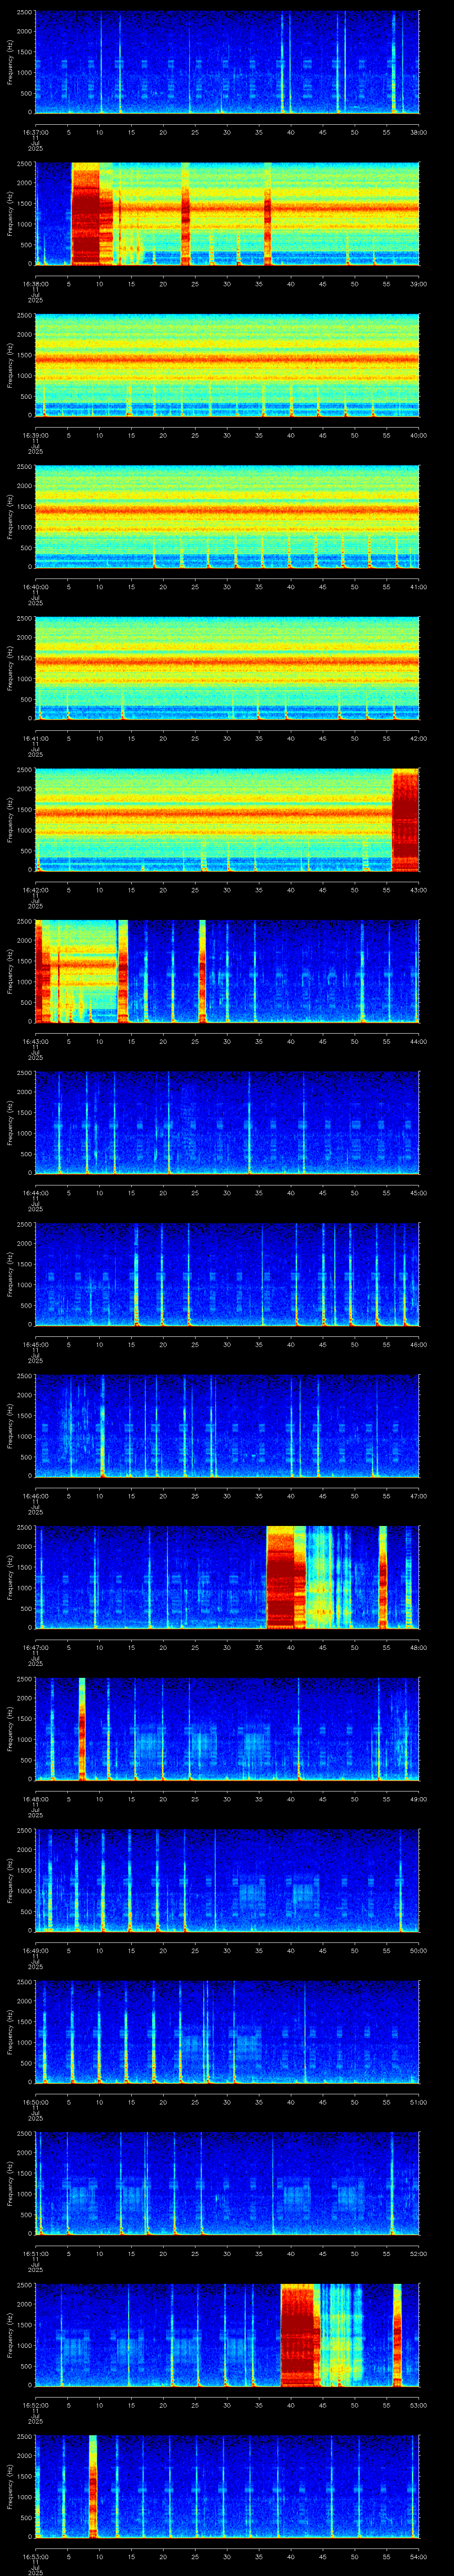Click the spectrogram panel starting at 16:48:00
454x2576 pixels.
[227, 1728]
